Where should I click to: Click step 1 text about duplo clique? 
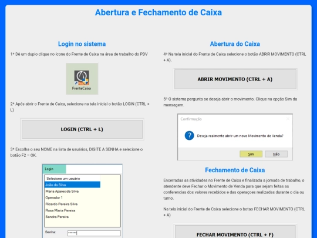point(79,54)
